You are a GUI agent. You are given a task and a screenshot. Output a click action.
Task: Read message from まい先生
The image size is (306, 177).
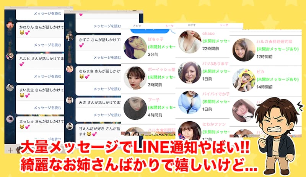click(47, 108)
